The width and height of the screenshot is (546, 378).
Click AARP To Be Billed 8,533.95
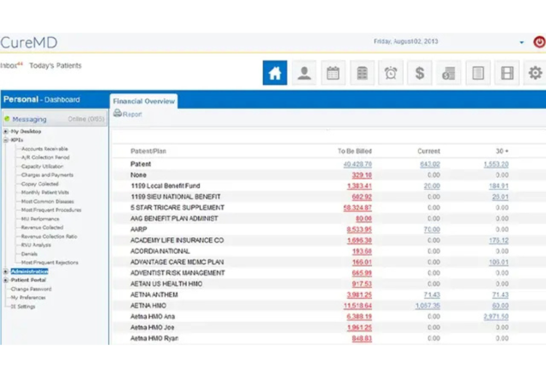[359, 229]
